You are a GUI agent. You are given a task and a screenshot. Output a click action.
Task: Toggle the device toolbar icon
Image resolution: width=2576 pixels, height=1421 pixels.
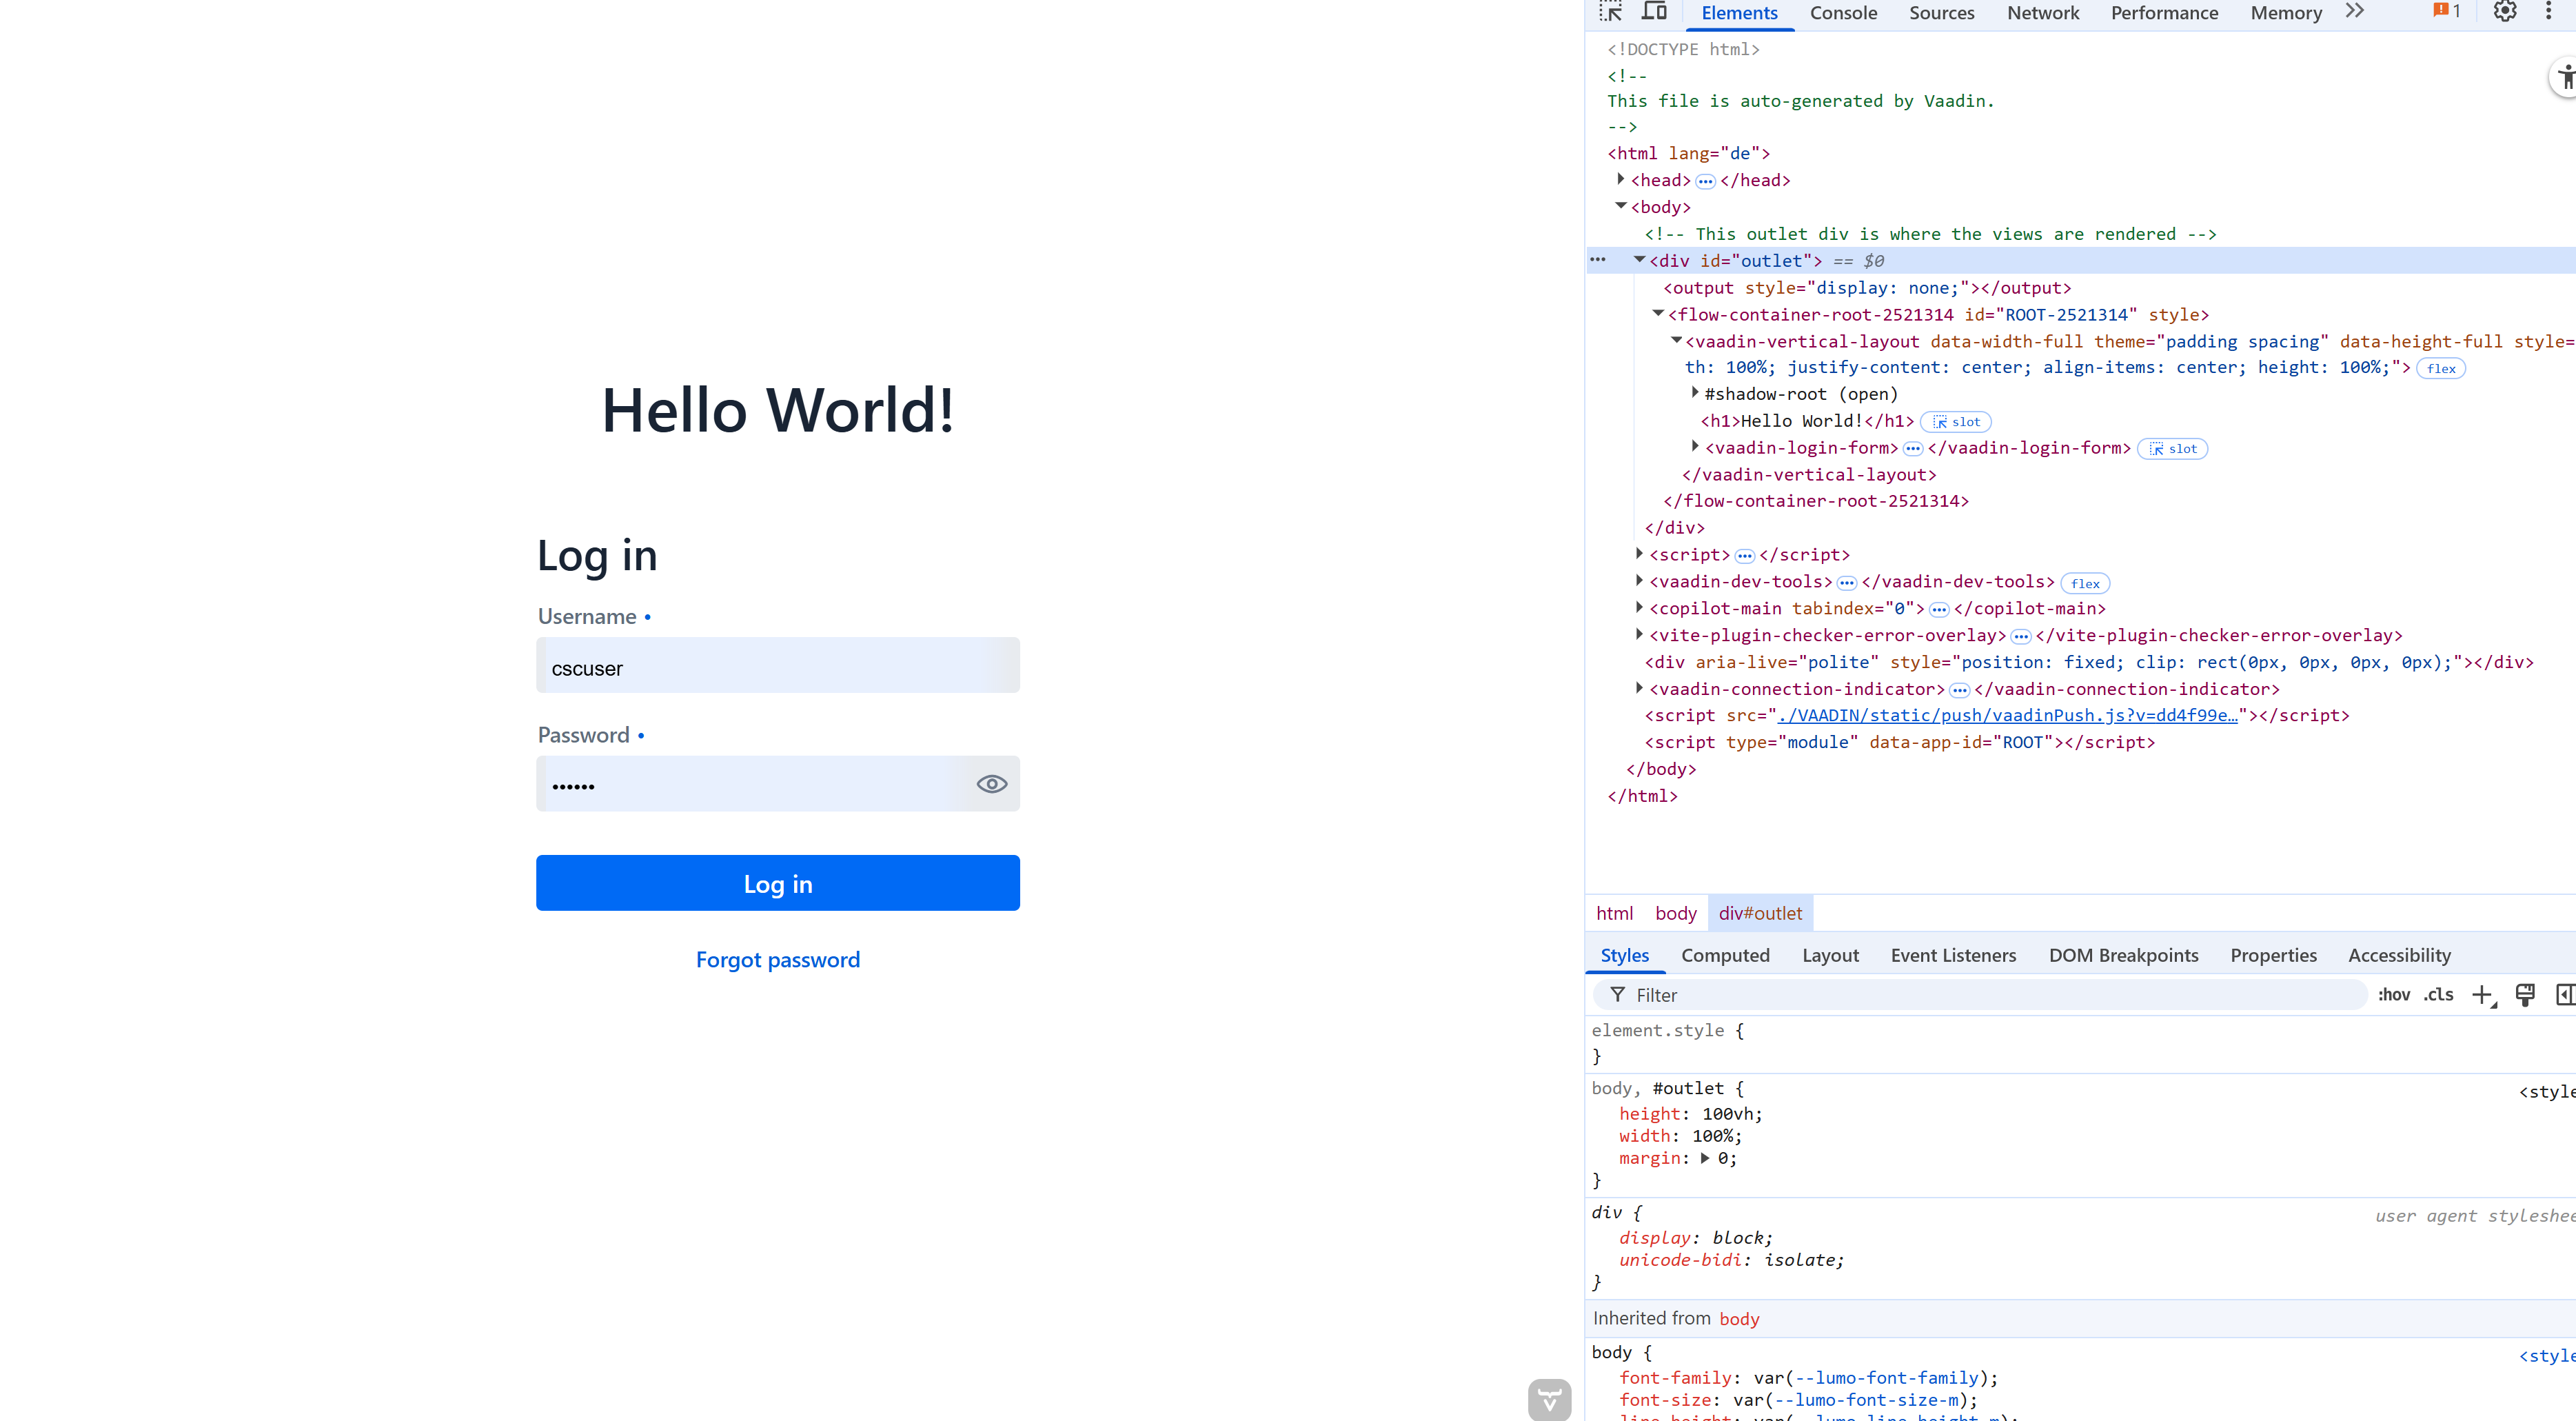pos(1654,12)
